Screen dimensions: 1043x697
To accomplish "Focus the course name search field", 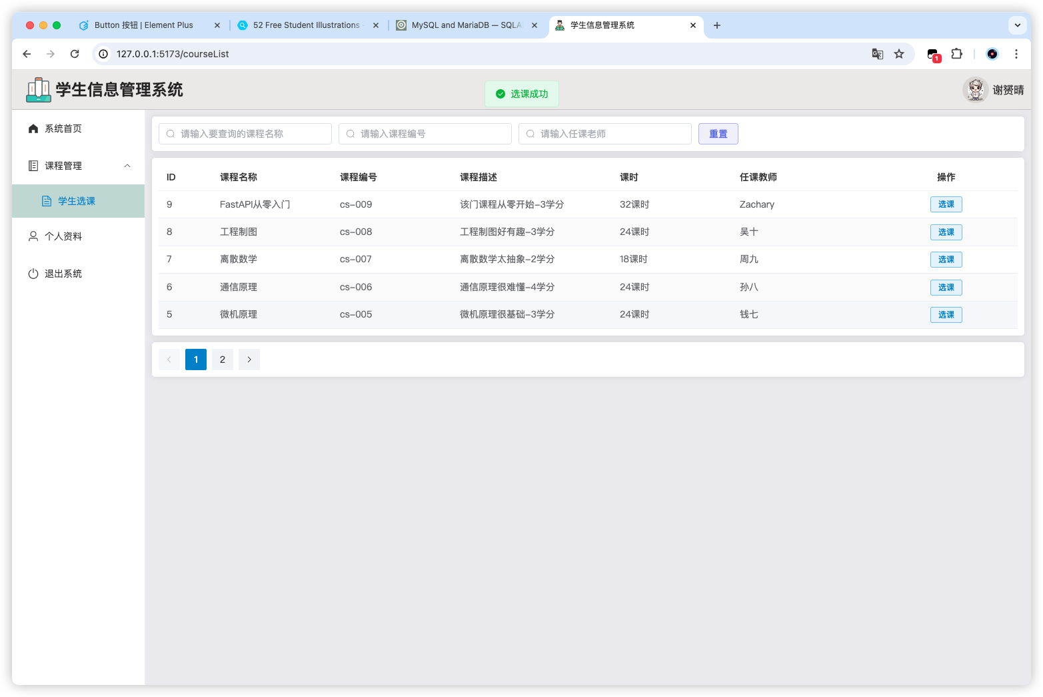I will pyautogui.click(x=245, y=134).
